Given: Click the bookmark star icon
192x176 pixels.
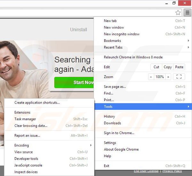Looking at the screenshot, I should [178, 13].
